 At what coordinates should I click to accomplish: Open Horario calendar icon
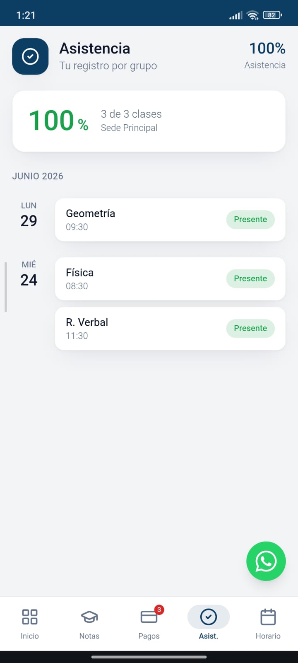[268, 617]
